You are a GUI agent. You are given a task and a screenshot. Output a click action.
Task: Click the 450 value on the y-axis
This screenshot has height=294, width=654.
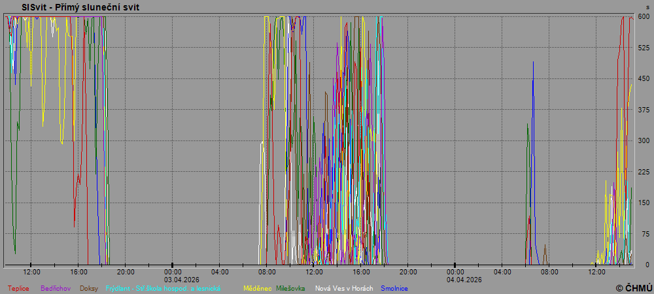(x=644, y=78)
